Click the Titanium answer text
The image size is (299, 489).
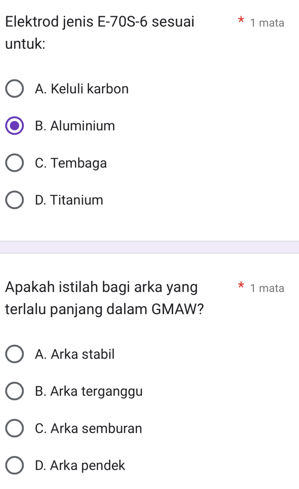click(69, 200)
